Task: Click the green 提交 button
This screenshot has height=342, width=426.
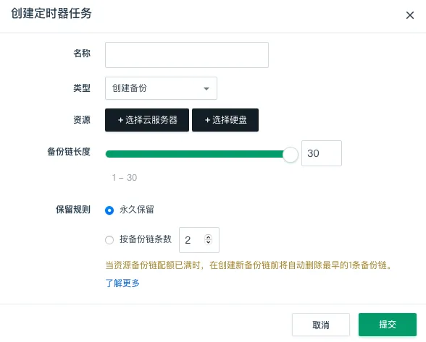Action: click(x=388, y=325)
